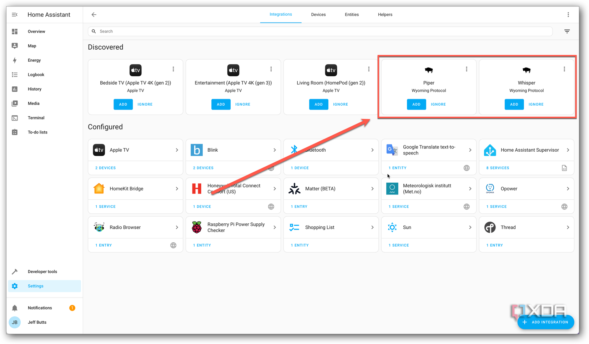Image resolution: width=589 pixels, height=344 pixels.
Task: Expand Home Assistant Supervisor chevron
Action: tap(568, 150)
